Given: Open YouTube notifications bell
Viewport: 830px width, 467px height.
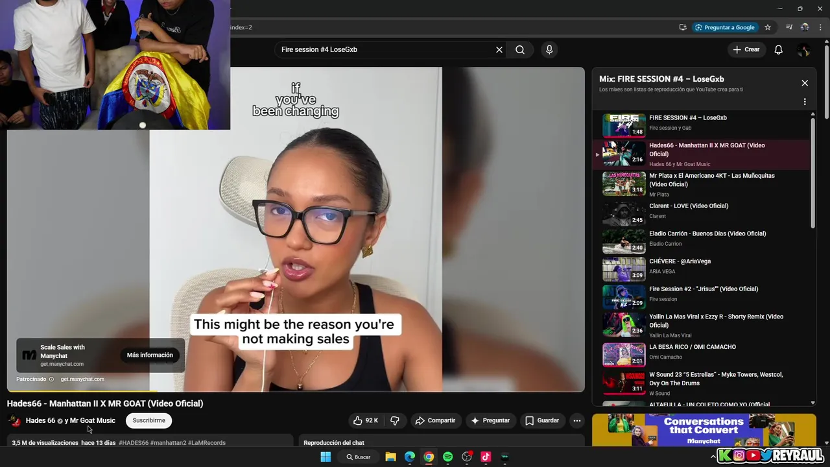Looking at the screenshot, I should click(x=778, y=49).
